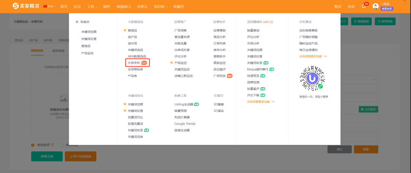This screenshot has height=173, width=411.
Task: Open 广告投放 under 经营助手
Action: 220,76
